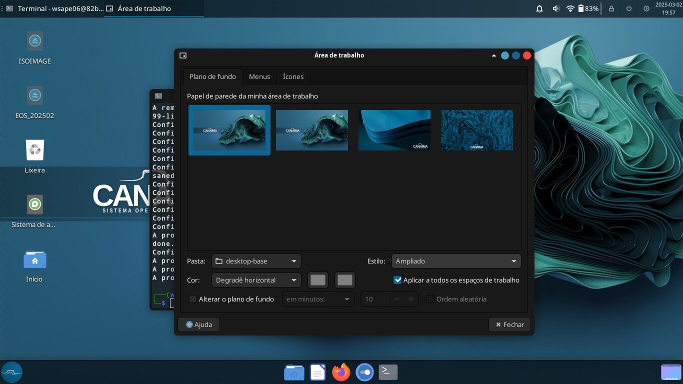Open the volume control in the top panel

coord(555,8)
